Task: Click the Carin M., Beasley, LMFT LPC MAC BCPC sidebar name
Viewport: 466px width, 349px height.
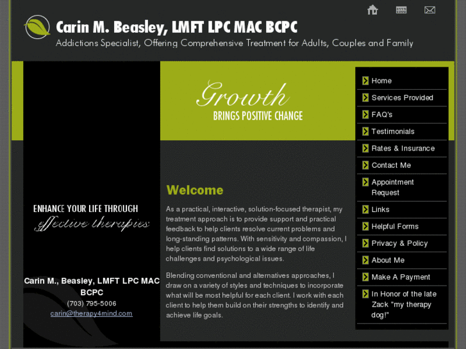Action: pos(92,287)
